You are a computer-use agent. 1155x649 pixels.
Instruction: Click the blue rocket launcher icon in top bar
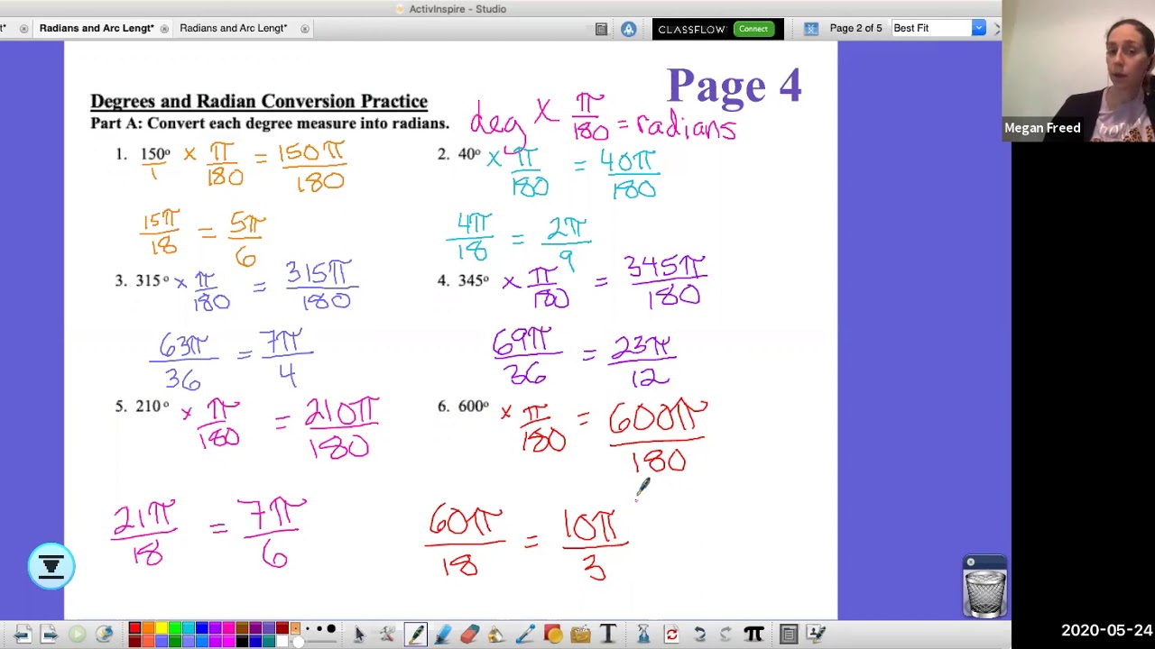point(628,29)
